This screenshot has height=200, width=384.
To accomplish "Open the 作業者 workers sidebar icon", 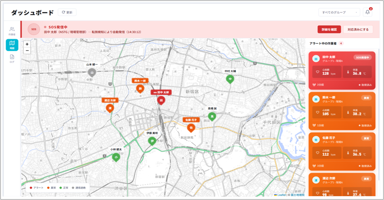I will (12, 31).
